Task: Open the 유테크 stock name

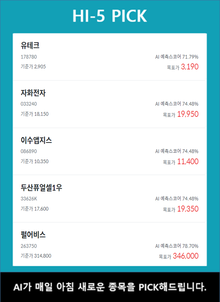Action: (30, 45)
